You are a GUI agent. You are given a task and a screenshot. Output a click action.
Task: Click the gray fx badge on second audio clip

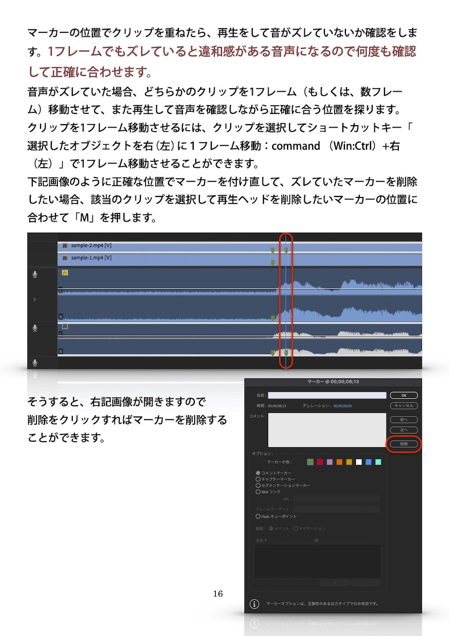(65, 326)
